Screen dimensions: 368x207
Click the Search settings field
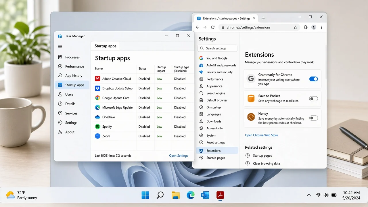point(217,48)
